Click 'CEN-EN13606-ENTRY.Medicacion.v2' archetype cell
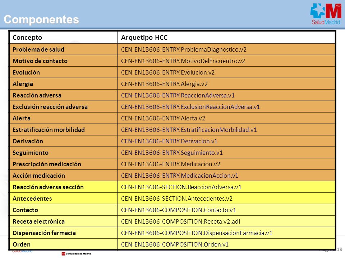 [x=226, y=164]
